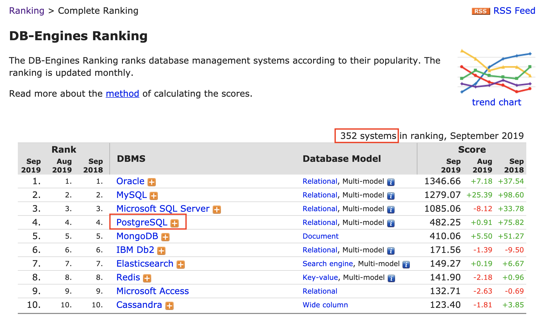Viewport: 539px width, 316px height.
Task: Click the info icon in MySQL row
Action: 391,196
